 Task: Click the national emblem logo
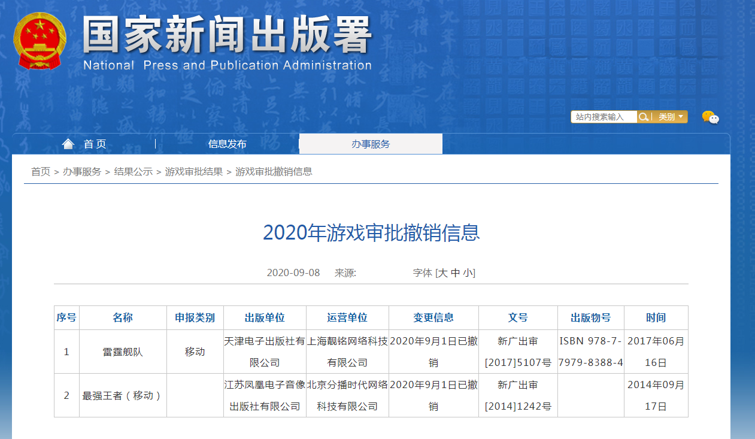click(40, 41)
